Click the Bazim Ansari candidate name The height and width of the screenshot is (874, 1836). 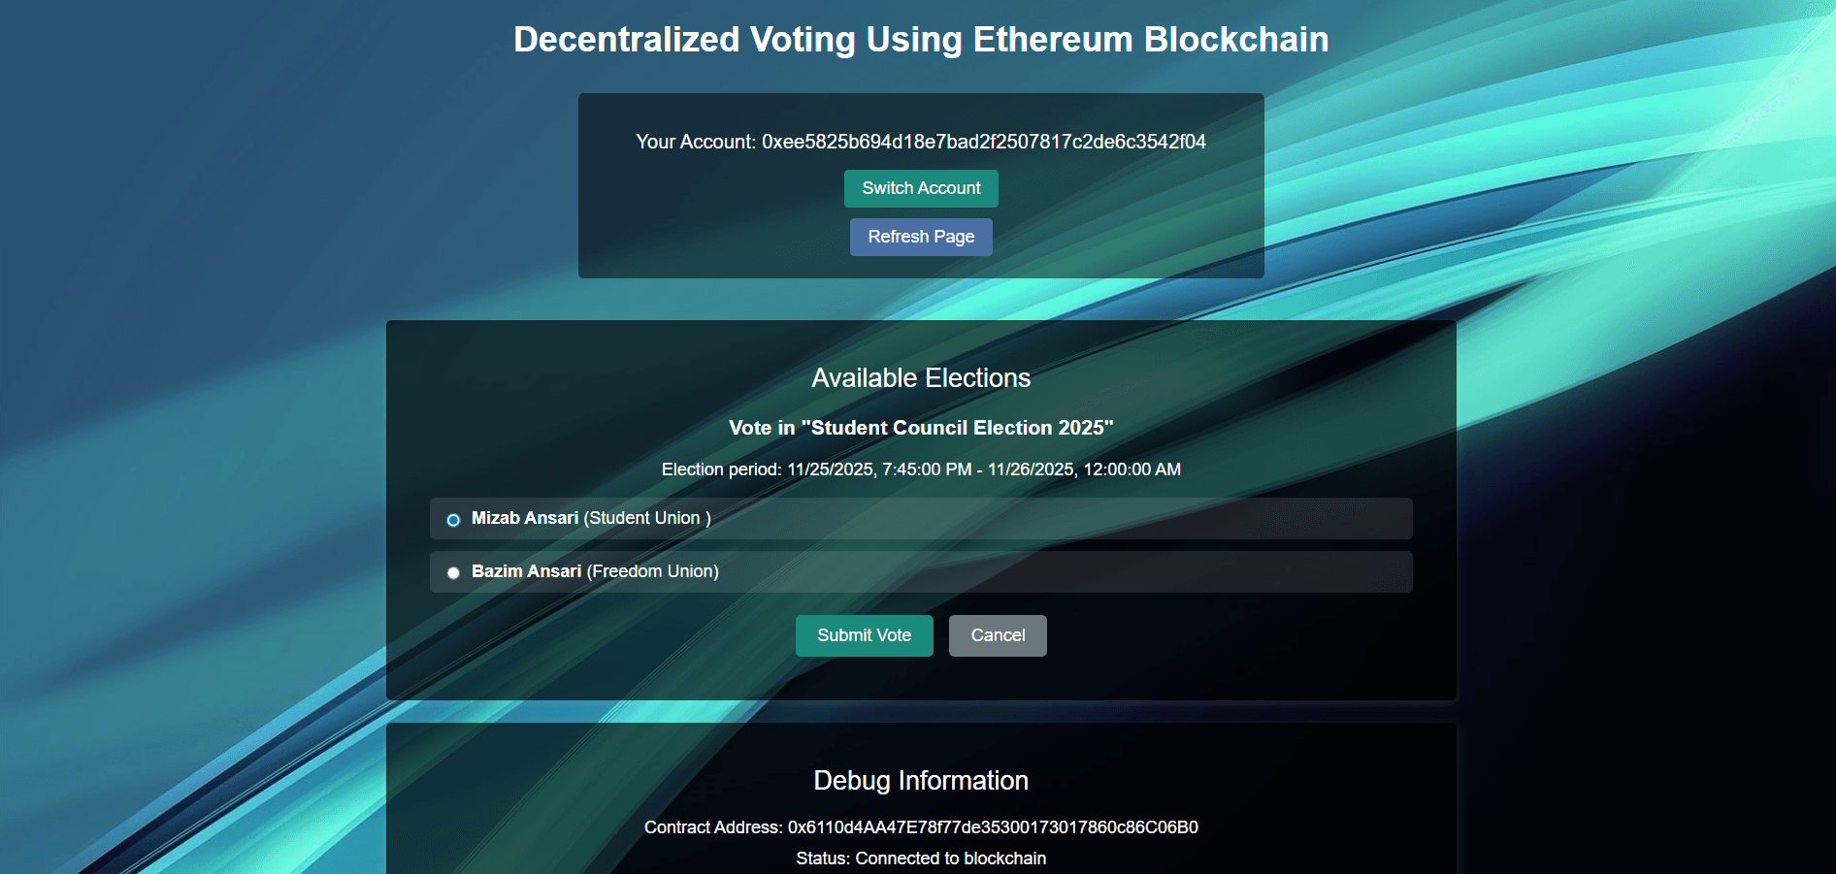[526, 571]
